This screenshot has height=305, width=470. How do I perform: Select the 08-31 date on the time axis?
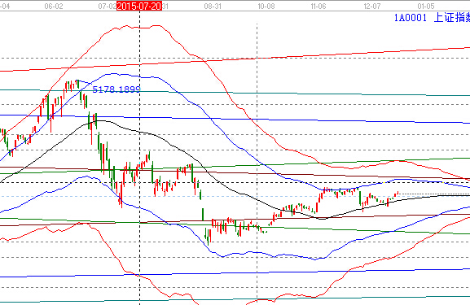tap(213, 6)
